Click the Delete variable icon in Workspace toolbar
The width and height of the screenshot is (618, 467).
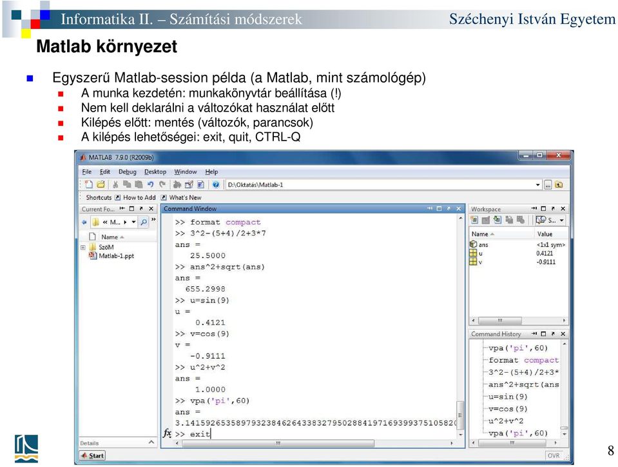[x=520, y=220]
